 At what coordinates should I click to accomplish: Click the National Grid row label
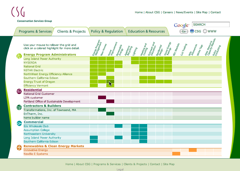[32, 67]
